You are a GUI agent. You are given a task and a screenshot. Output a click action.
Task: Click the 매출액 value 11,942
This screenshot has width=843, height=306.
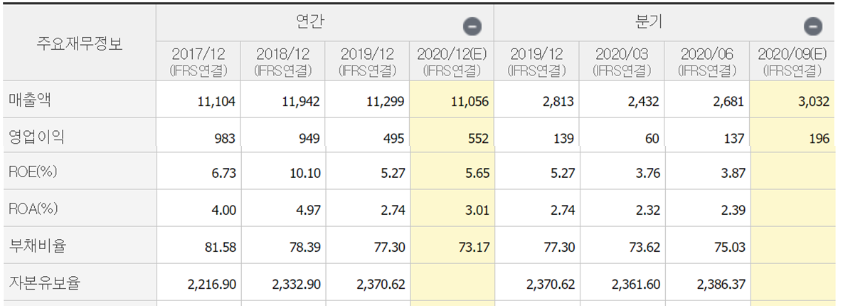point(300,102)
